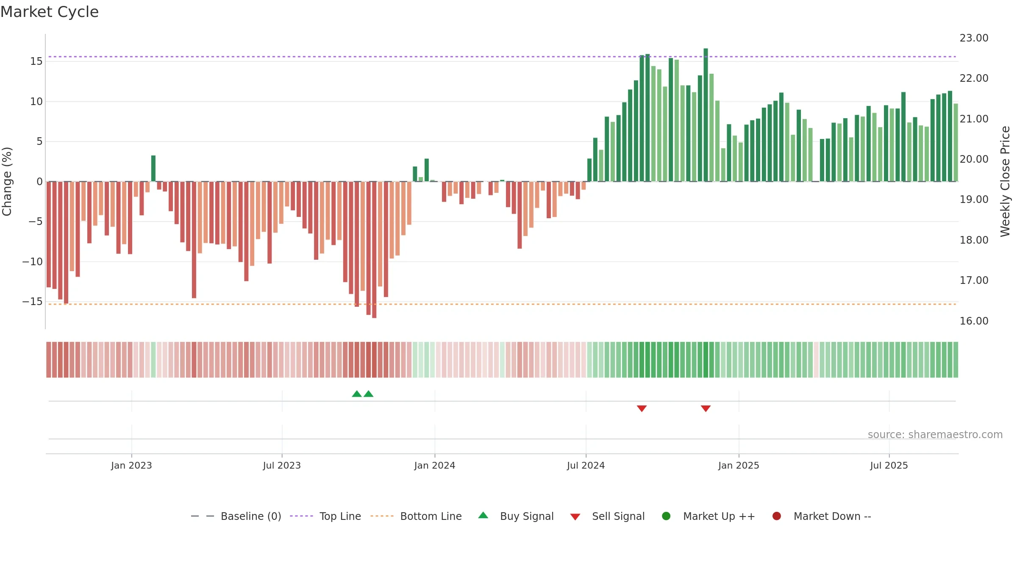This screenshot has height=572, width=1017.
Task: Click the lowest red bar below the bottom line
Action: (x=374, y=250)
